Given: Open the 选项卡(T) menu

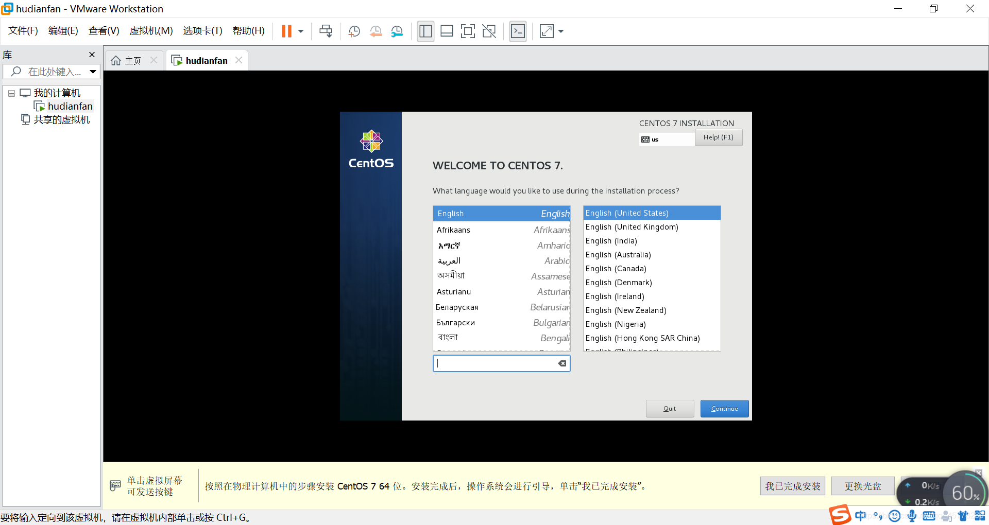Looking at the screenshot, I should pyautogui.click(x=202, y=31).
